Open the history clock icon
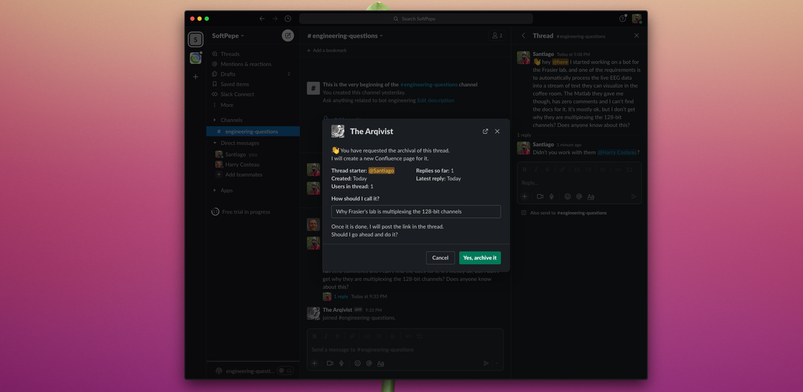Image resolution: width=803 pixels, height=392 pixels. coord(288,19)
